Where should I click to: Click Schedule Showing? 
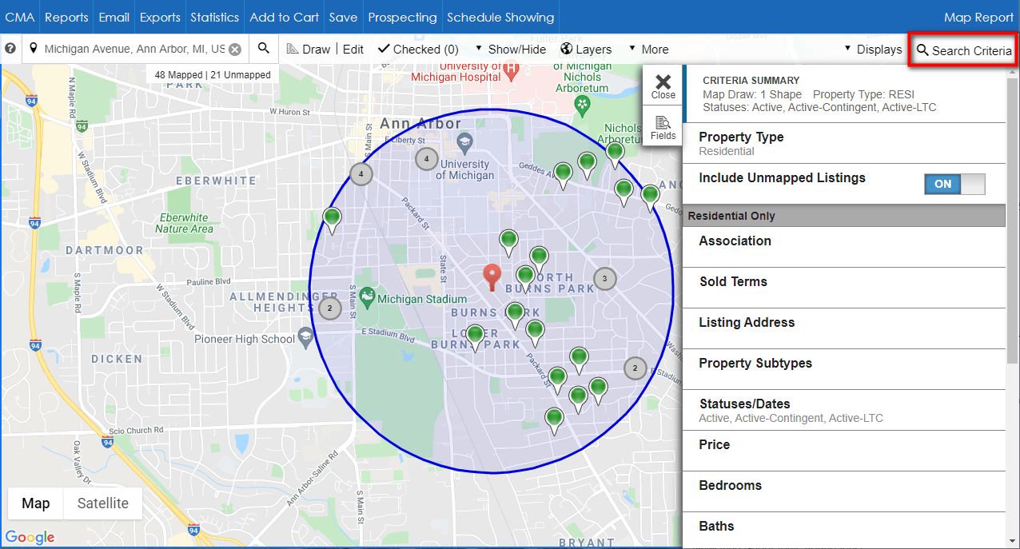[x=500, y=17]
